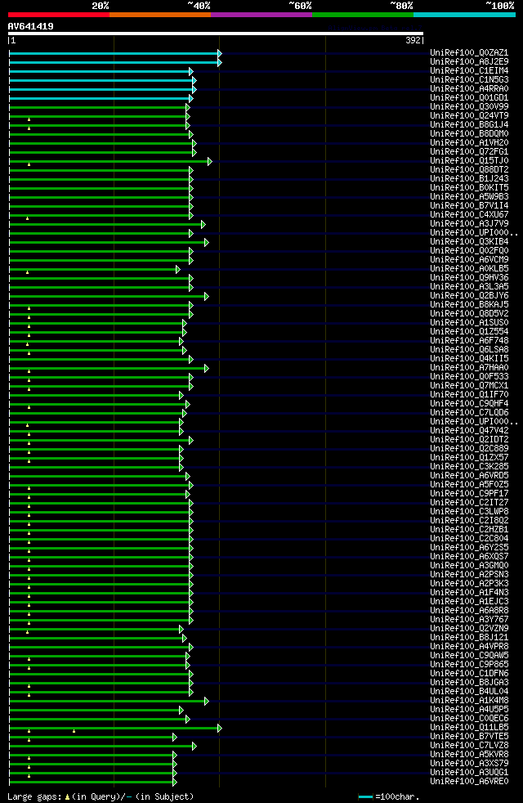Select label UniRef100_Q2BJY6
Viewport: 523px width, 803px height.
(x=469, y=296)
